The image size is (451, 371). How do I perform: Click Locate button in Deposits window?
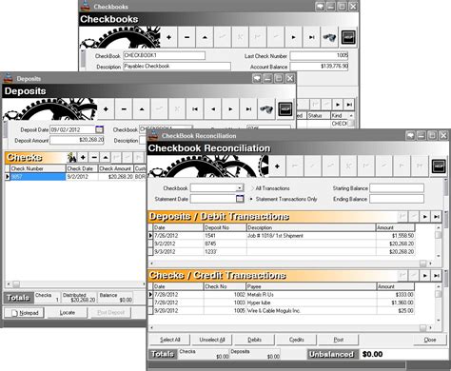[67, 313]
